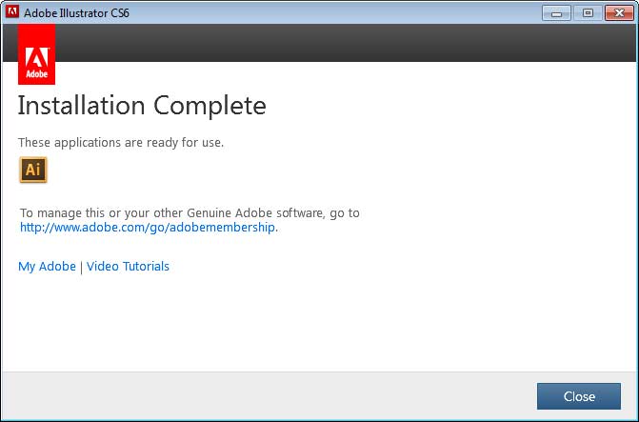Close the window using red X button
The width and height of the screenshot is (639, 422).
619,13
